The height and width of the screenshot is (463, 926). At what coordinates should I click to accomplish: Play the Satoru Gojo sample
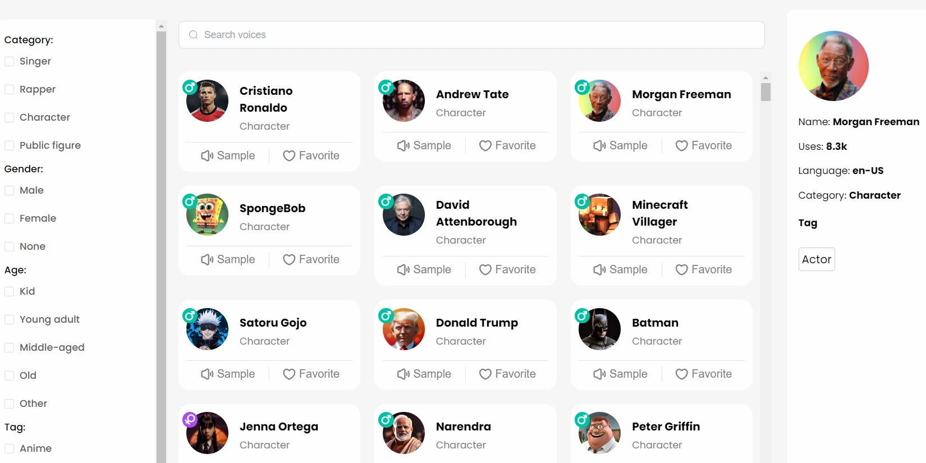pyautogui.click(x=228, y=374)
